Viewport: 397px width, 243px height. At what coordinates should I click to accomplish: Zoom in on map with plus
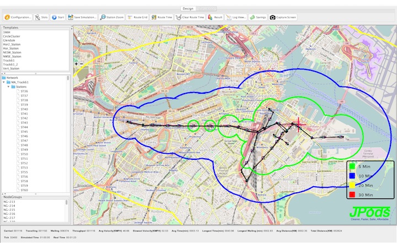tap(76, 63)
